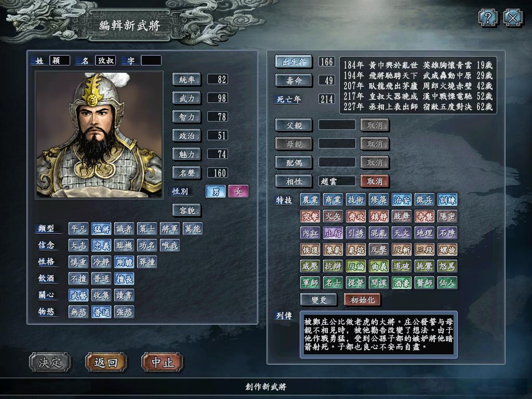Click the 名 name input field
The height and width of the screenshot is (399, 532).
click(105, 60)
